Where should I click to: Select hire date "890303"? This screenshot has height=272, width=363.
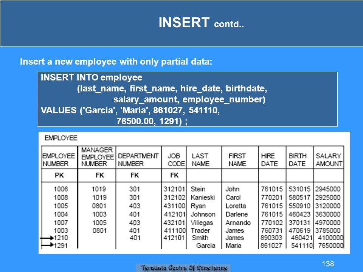[271, 238]
